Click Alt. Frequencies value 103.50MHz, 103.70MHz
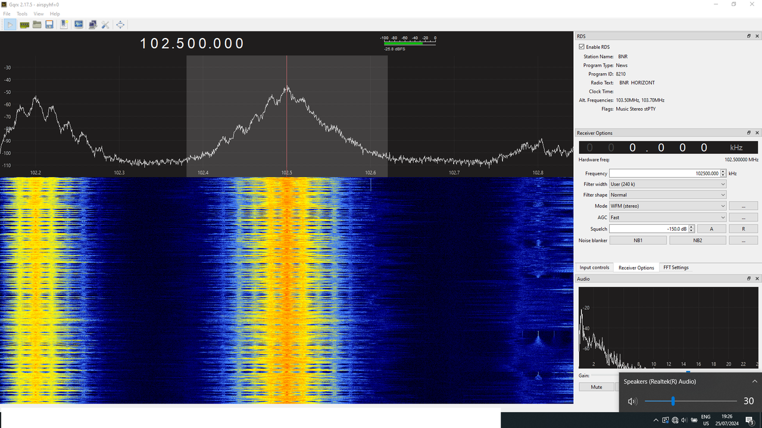 [x=640, y=100]
